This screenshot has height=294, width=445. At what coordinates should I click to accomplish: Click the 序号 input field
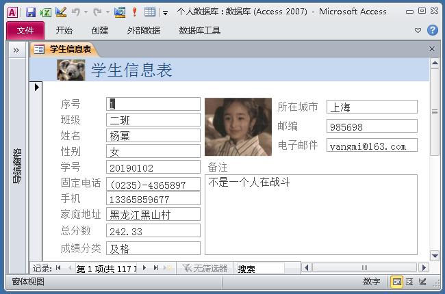[153, 104]
